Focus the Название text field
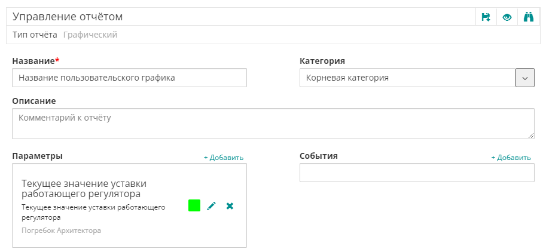Screen dimensions: 543x252 click(129, 78)
